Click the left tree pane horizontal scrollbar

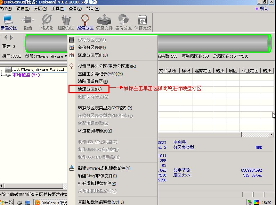tap(33, 186)
